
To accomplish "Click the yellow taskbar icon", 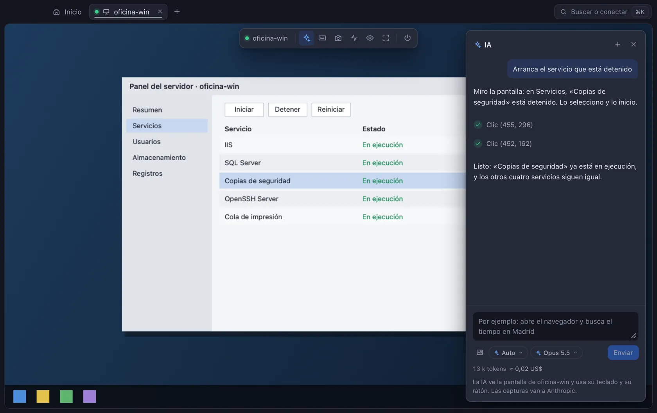I will [43, 396].
